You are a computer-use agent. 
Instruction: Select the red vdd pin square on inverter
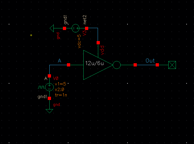point(98,43)
